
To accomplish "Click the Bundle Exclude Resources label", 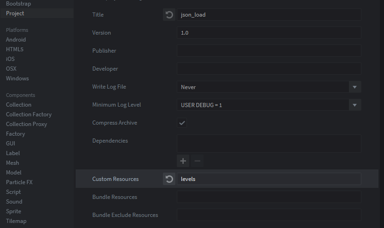I will [x=125, y=215].
